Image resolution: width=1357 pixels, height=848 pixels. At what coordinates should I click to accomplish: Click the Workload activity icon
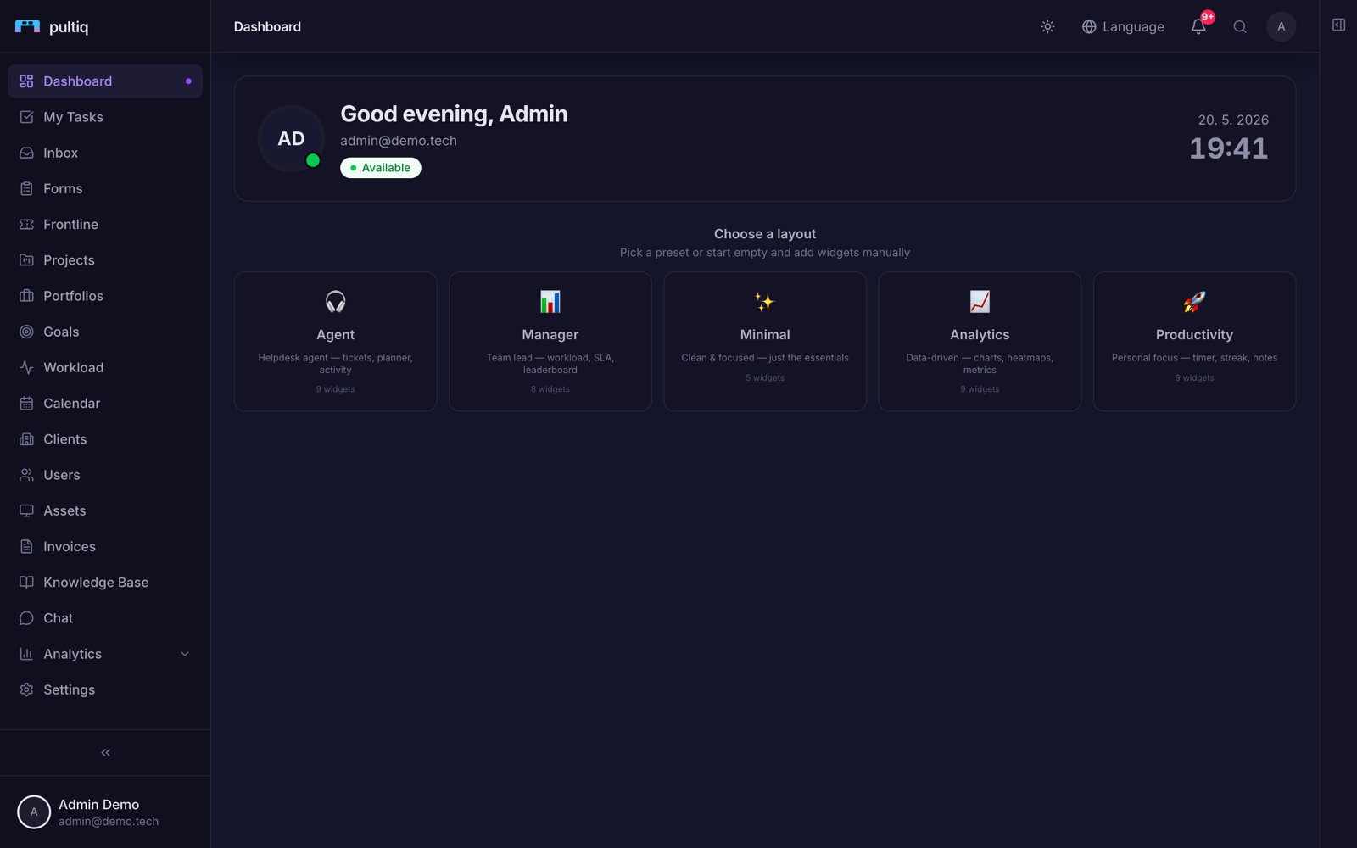(x=26, y=367)
